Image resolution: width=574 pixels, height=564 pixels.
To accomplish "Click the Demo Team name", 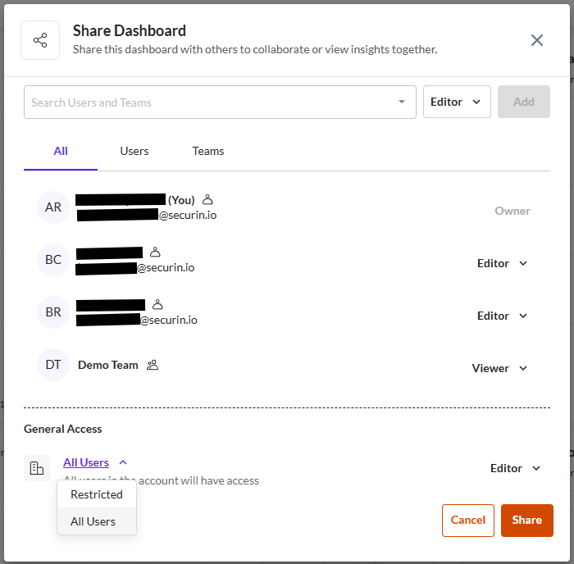I will 108,365.
